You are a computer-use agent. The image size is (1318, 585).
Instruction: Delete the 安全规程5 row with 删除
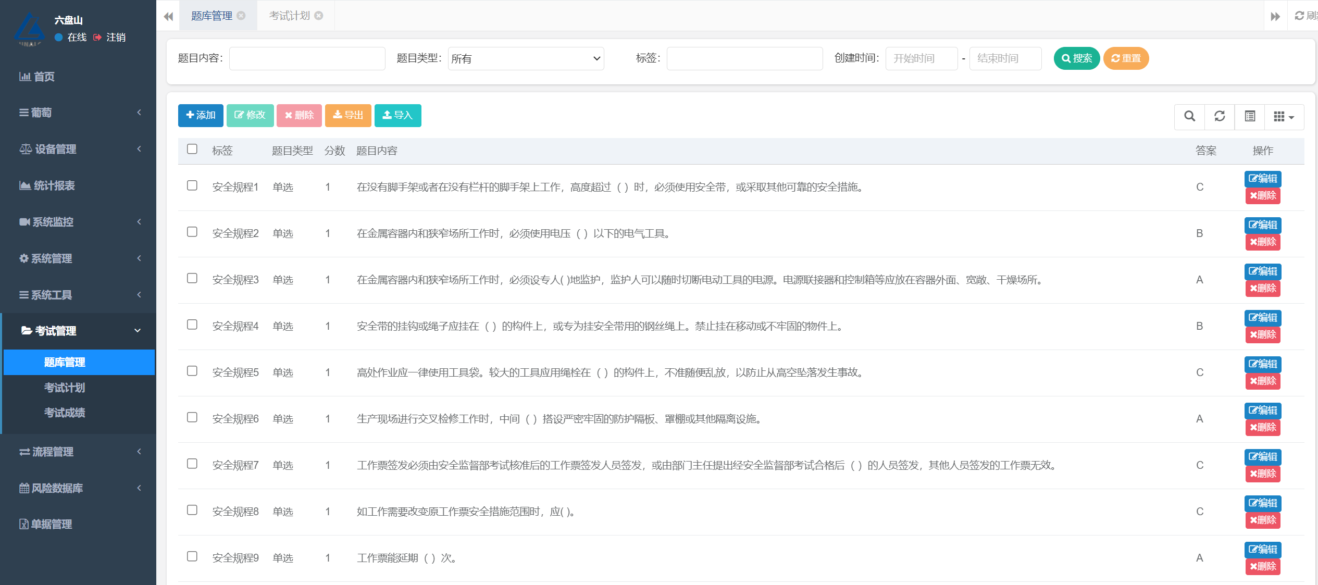click(1263, 381)
